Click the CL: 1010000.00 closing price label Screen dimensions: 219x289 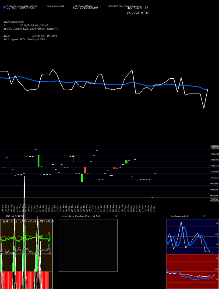(x=85, y=8)
